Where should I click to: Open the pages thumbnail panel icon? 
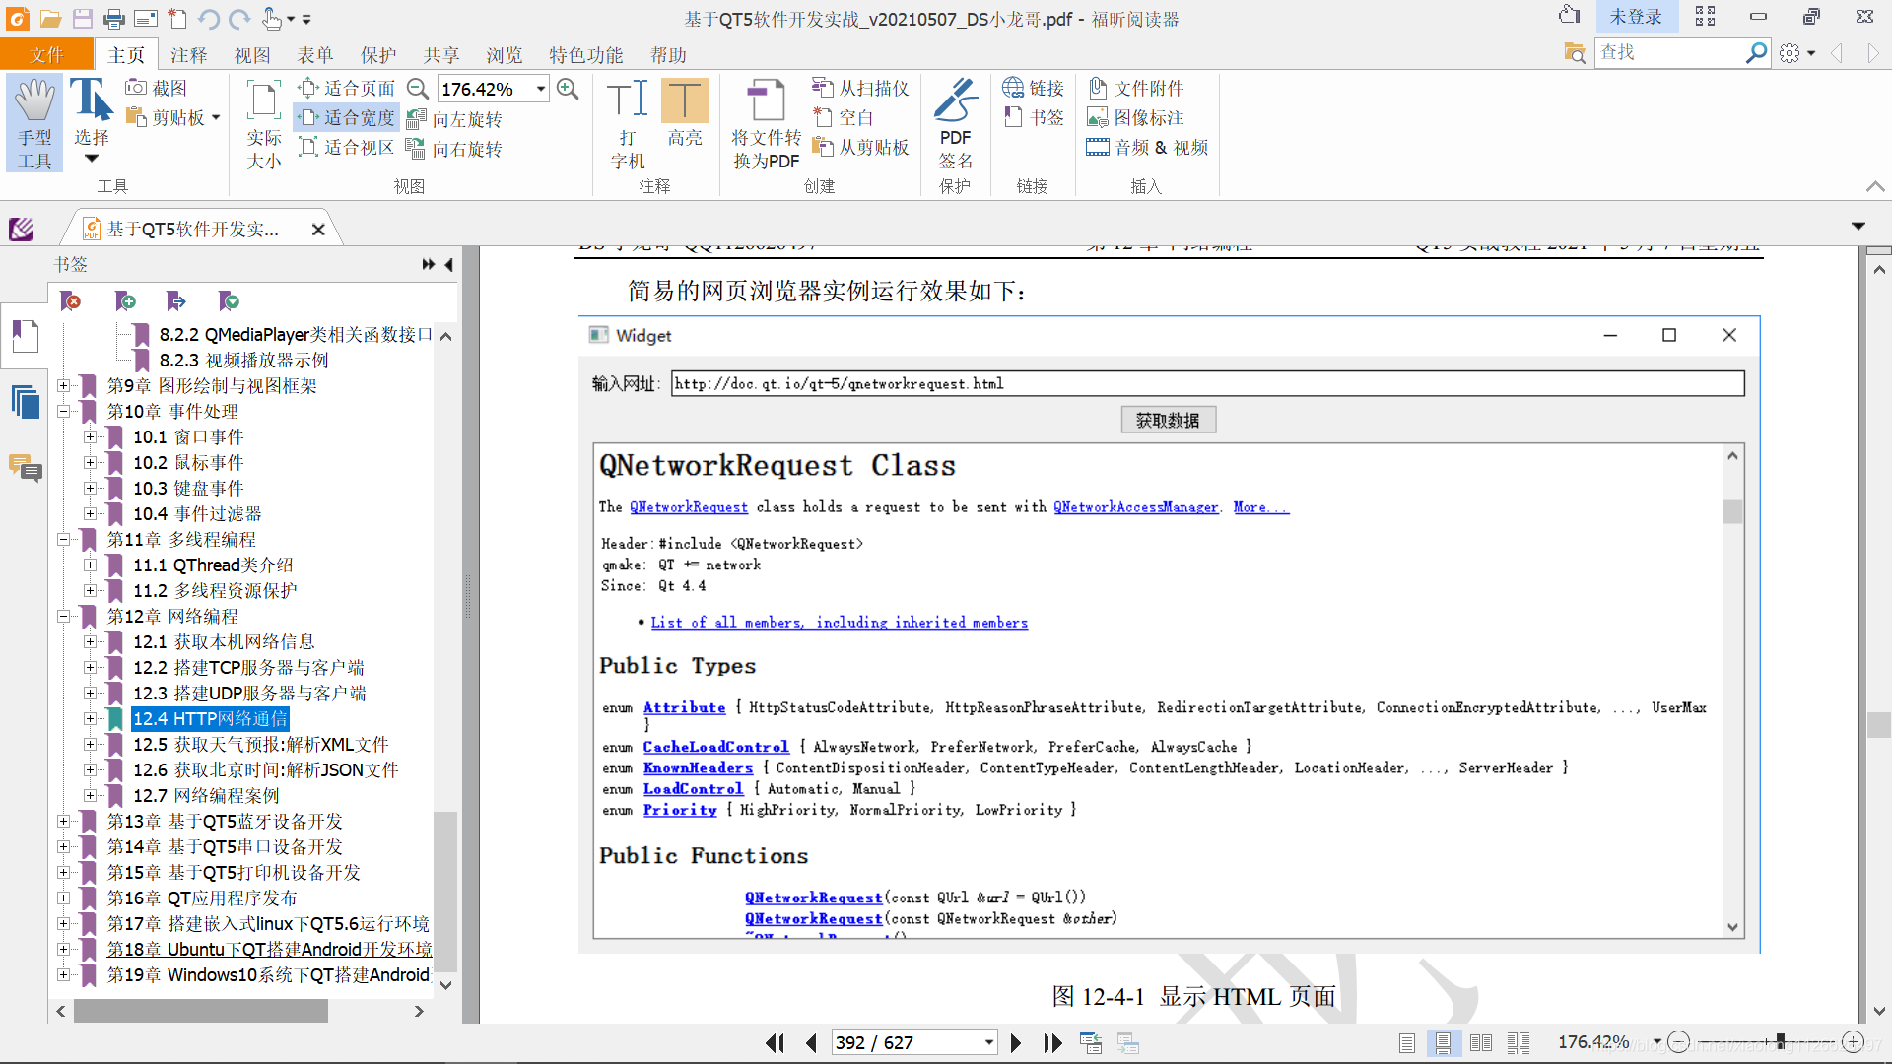[25, 402]
